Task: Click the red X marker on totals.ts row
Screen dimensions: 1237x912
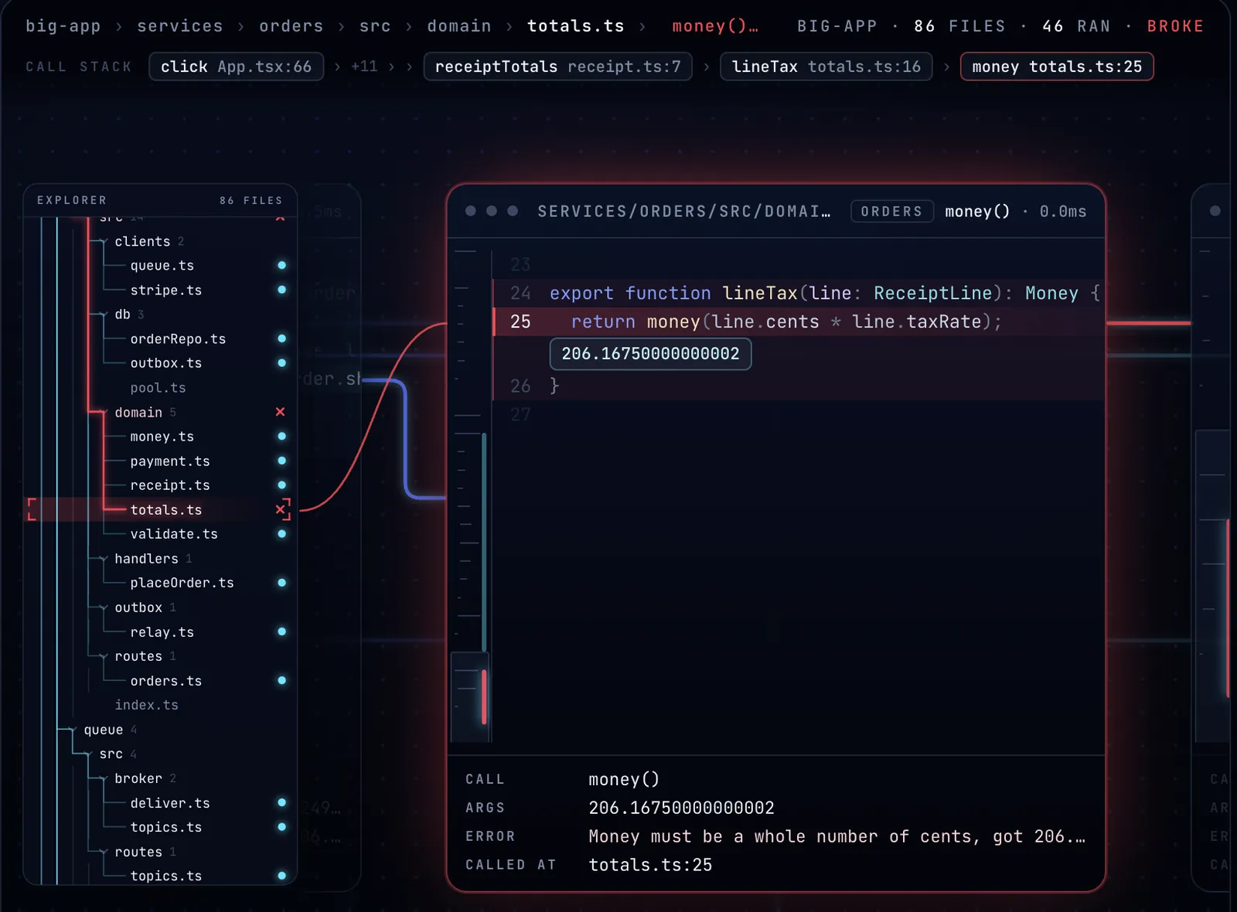Action: click(281, 509)
